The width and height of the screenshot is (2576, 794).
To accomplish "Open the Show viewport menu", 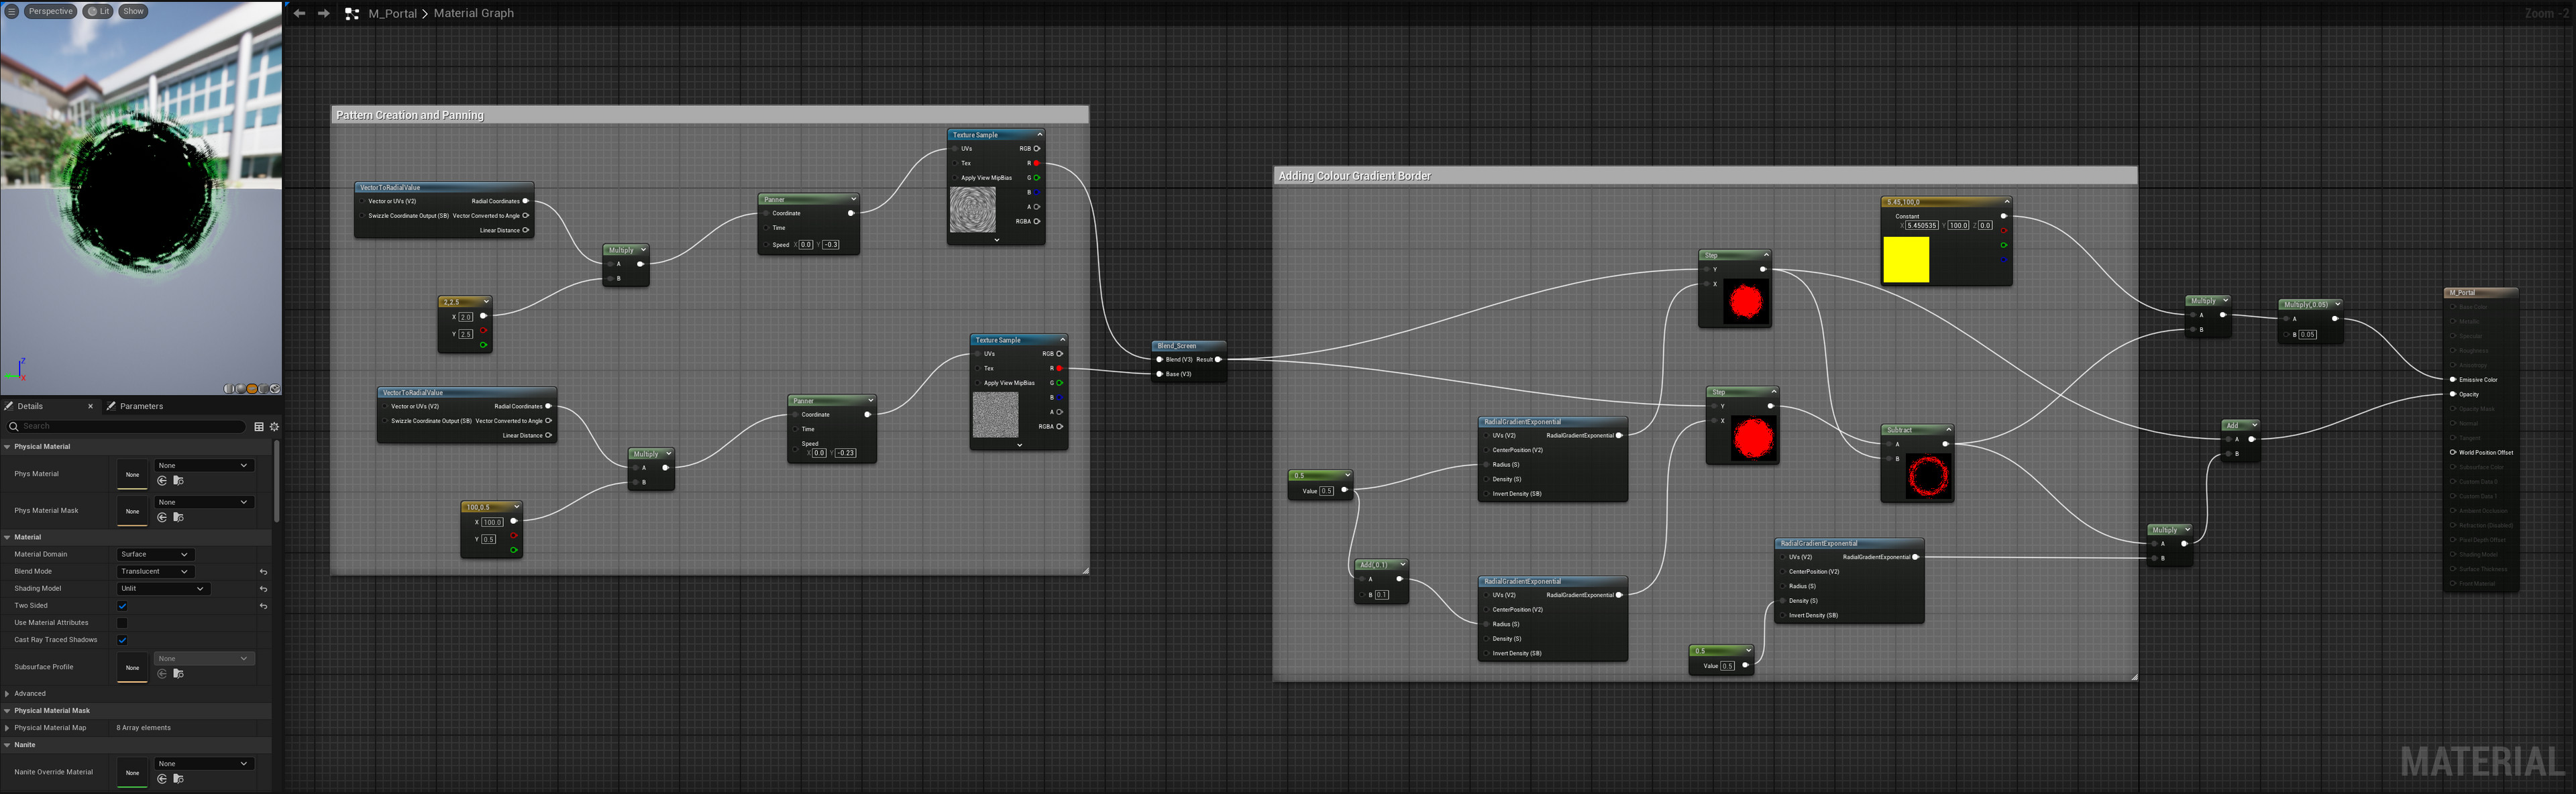I will point(133,11).
